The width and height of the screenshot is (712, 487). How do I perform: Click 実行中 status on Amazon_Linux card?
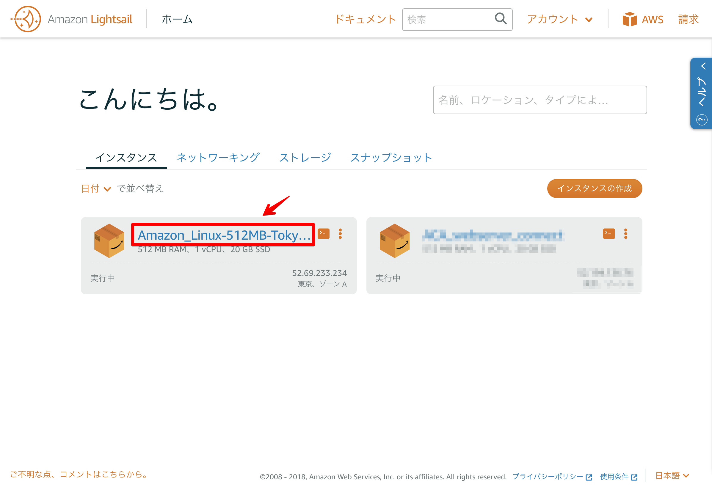point(103,278)
